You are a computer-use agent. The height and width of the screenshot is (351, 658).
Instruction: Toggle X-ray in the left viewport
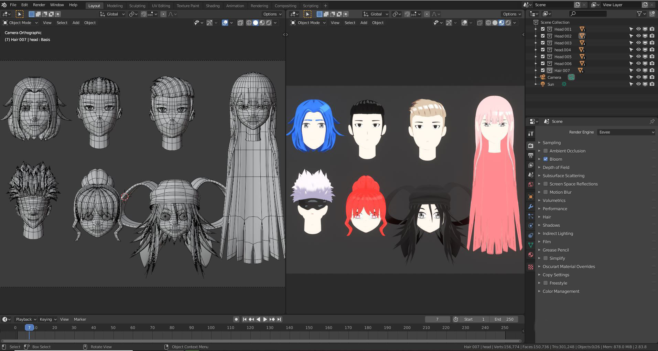[240, 23]
